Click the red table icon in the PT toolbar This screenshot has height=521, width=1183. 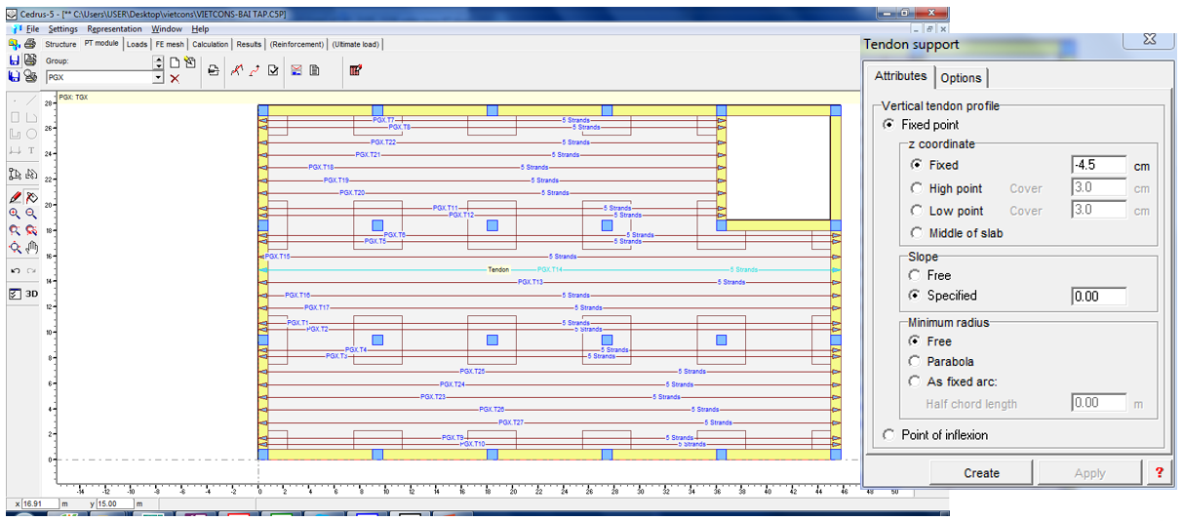tap(355, 69)
